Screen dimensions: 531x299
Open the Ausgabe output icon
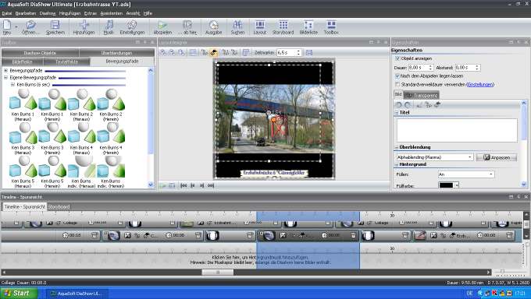[x=214, y=26]
